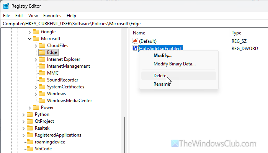Select the InternetManagement key label
The image size is (268, 153).
pyautogui.click(x=69, y=66)
